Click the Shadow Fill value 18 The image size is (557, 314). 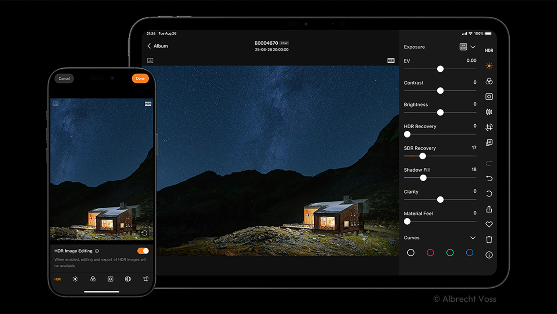tap(474, 169)
